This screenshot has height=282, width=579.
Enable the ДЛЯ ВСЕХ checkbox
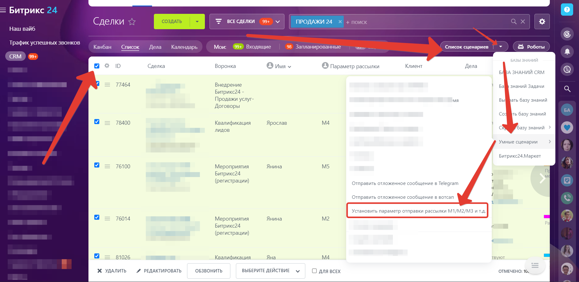point(314,271)
